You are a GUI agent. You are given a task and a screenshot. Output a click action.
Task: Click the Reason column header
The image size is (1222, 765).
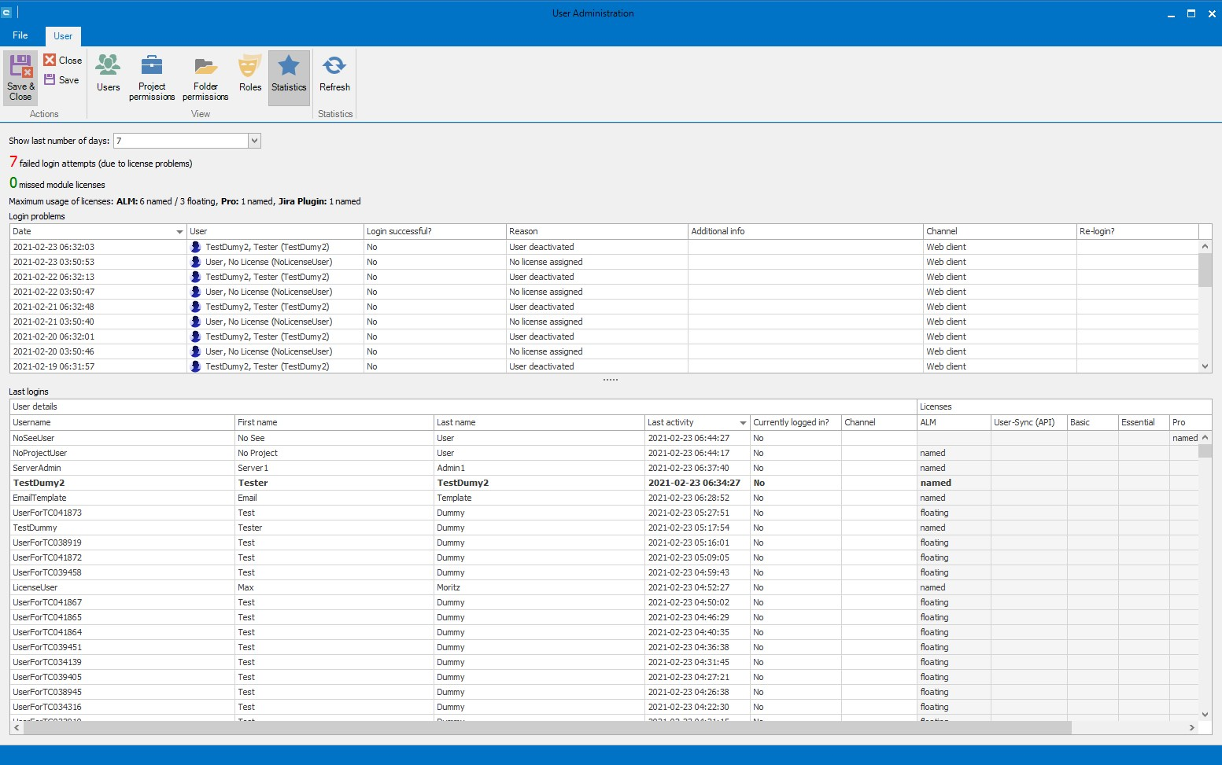pos(596,232)
